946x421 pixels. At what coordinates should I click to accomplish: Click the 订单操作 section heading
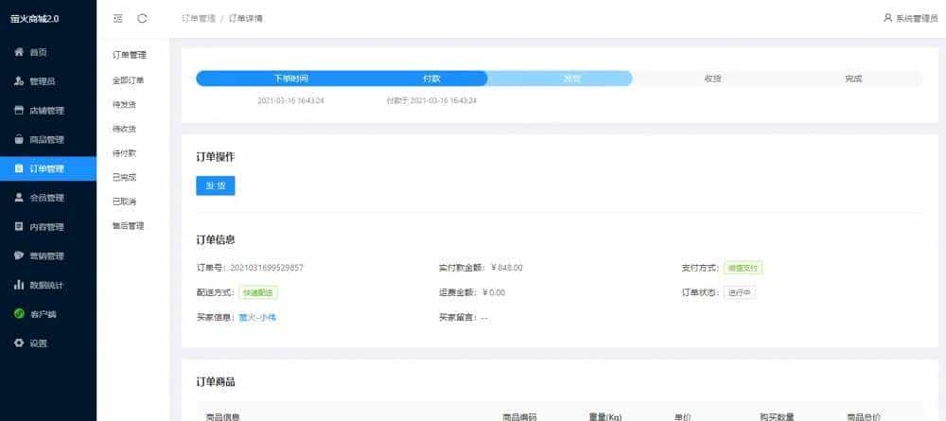[x=216, y=157]
